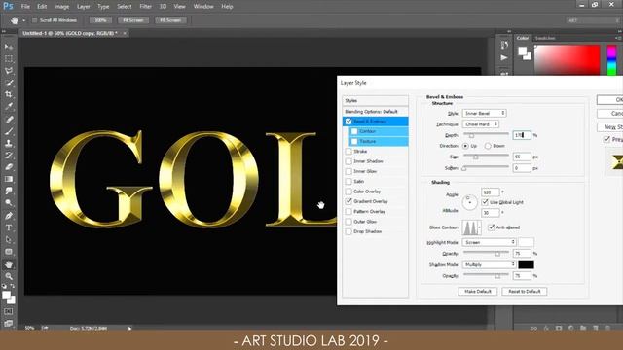The width and height of the screenshot is (623, 350).
Task: Enable Drop Shadow style checkbox
Action: point(348,231)
